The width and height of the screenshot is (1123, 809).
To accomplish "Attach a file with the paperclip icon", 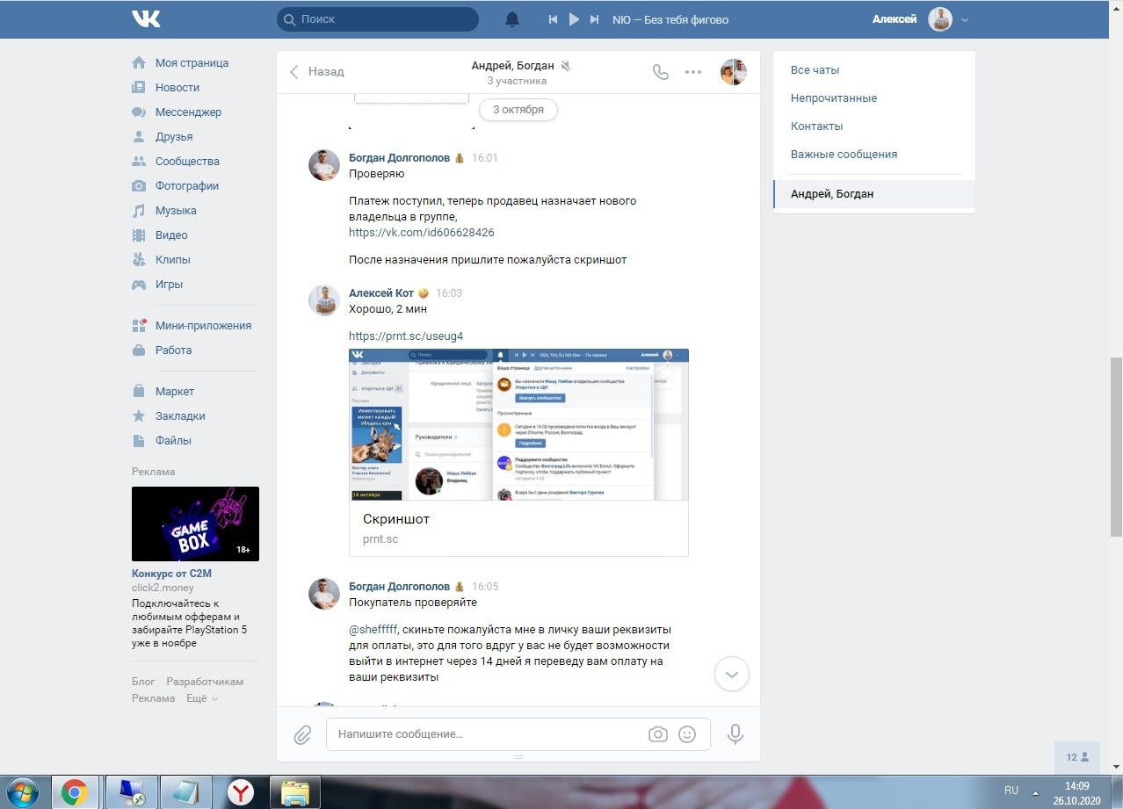I will pos(302,734).
